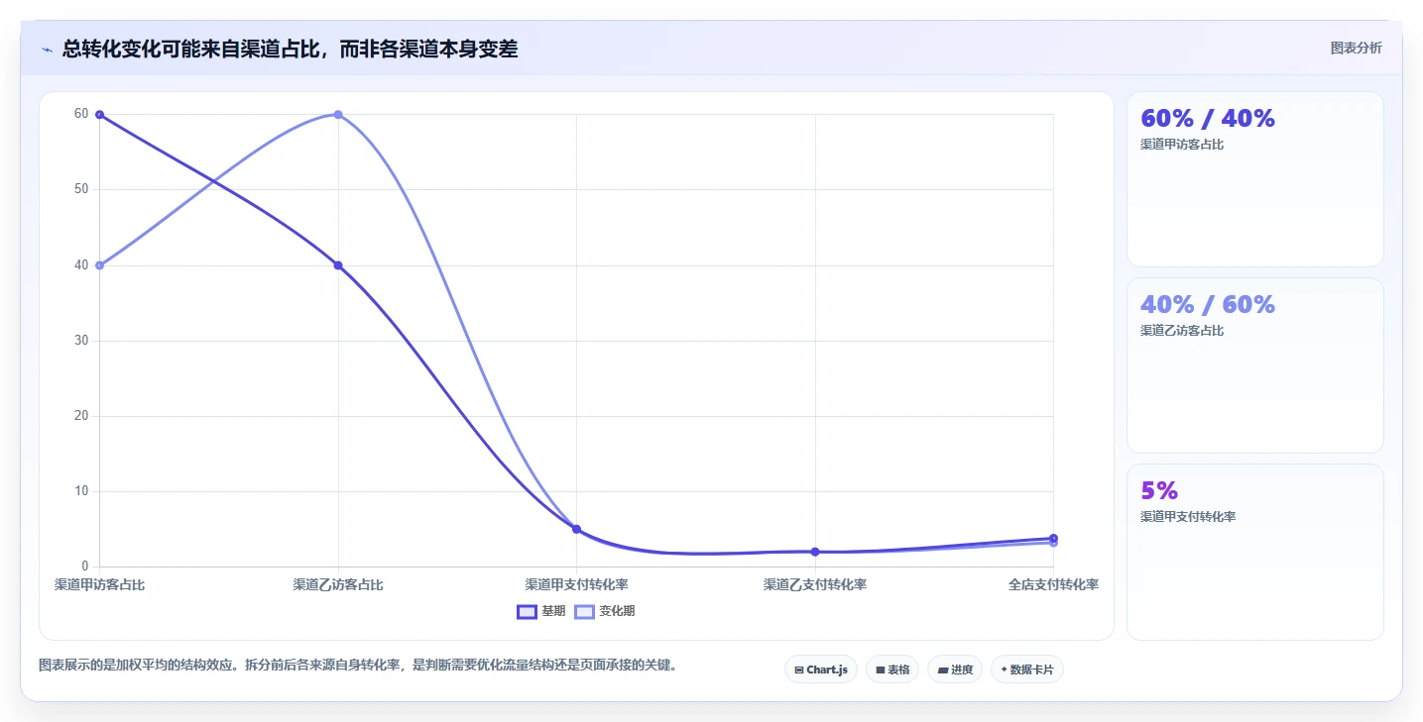Select the 数据卡片 chip
This screenshot has width=1423, height=722.
[x=1027, y=670]
